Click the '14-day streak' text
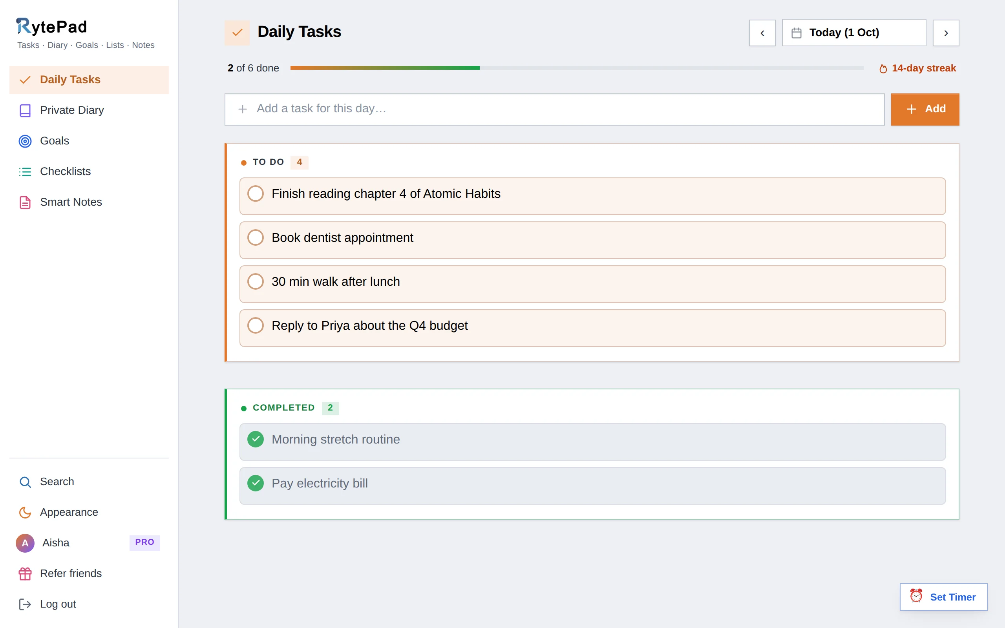 click(x=924, y=68)
